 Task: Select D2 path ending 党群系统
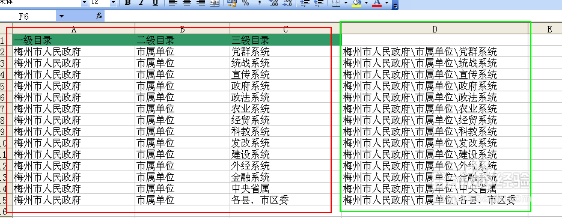[x=435, y=52]
